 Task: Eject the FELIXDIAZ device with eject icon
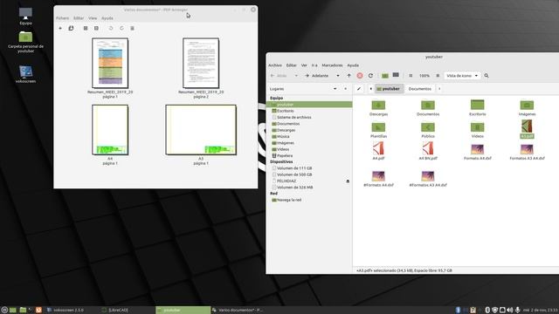[348, 181]
